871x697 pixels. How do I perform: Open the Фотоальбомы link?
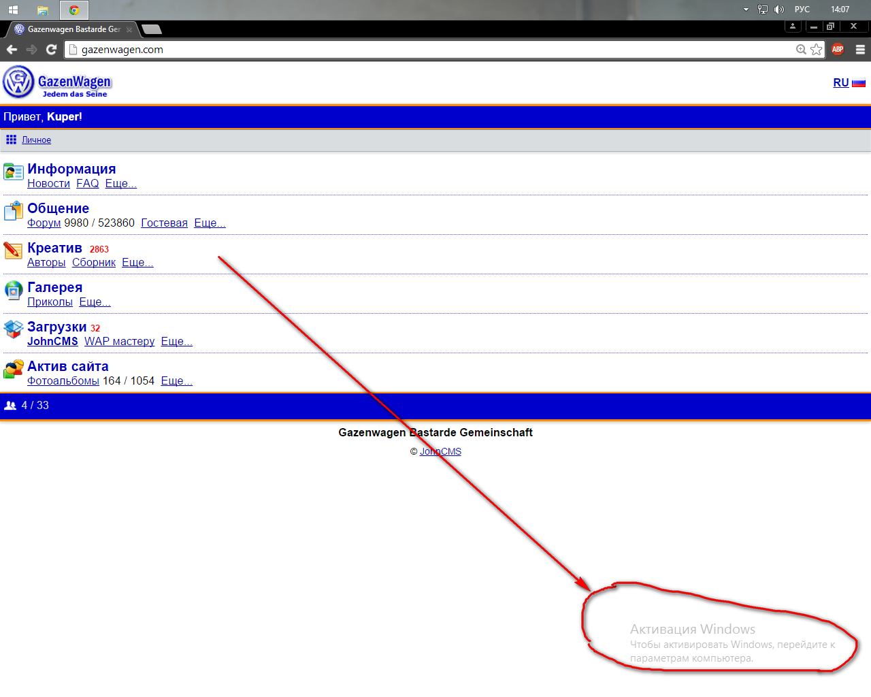point(63,380)
